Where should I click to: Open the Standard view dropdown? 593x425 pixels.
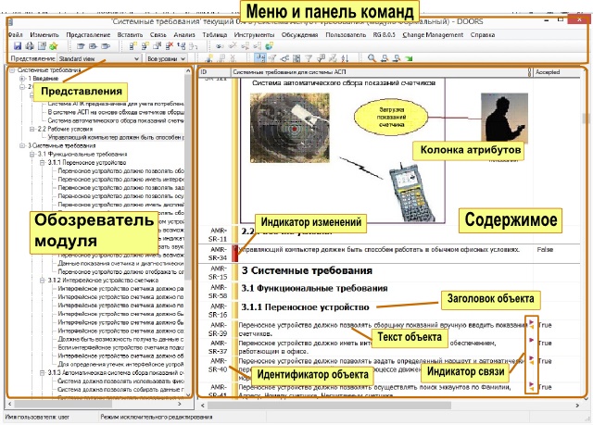coord(99,58)
